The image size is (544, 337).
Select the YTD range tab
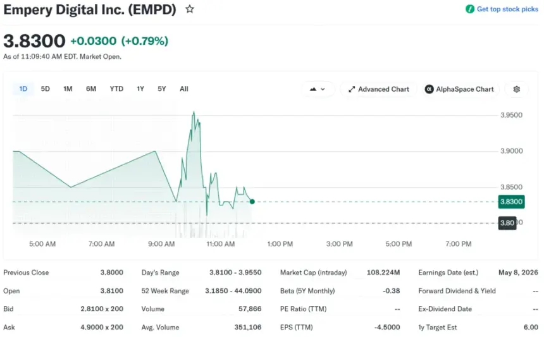(116, 89)
